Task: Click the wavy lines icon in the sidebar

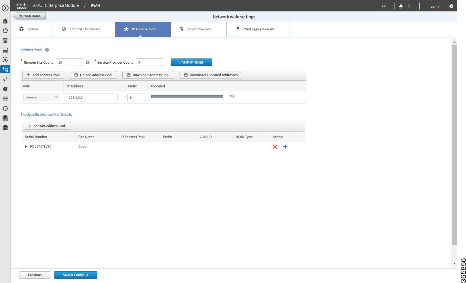Action: 5,99
